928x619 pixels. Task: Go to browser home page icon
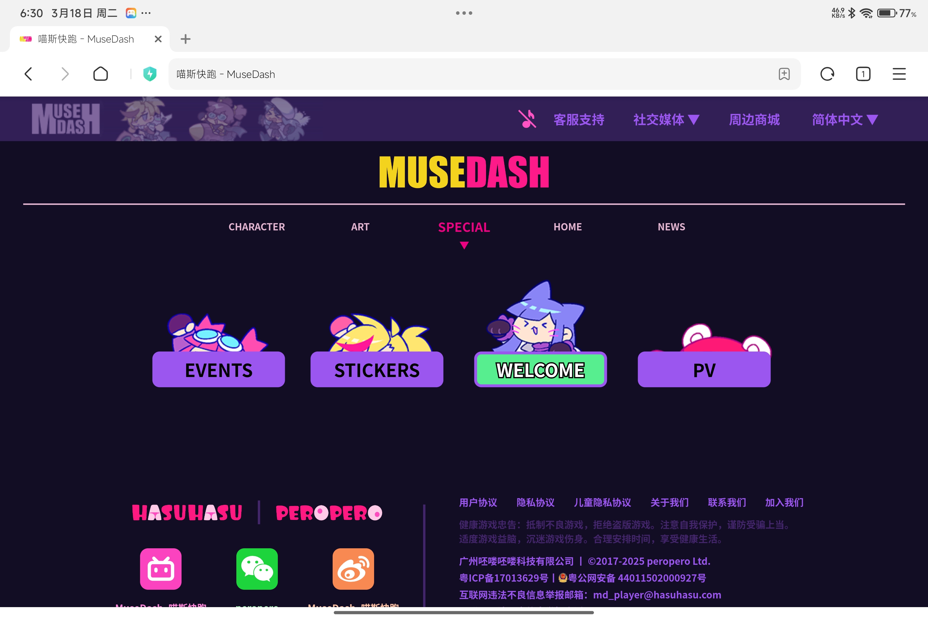(x=100, y=74)
